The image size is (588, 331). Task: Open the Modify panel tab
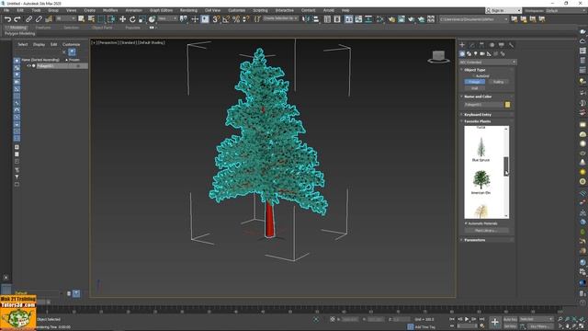point(471,45)
